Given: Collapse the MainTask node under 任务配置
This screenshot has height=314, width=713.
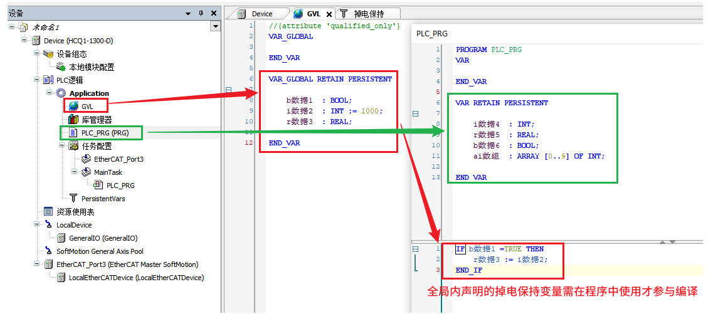Looking at the screenshot, I should (75, 172).
